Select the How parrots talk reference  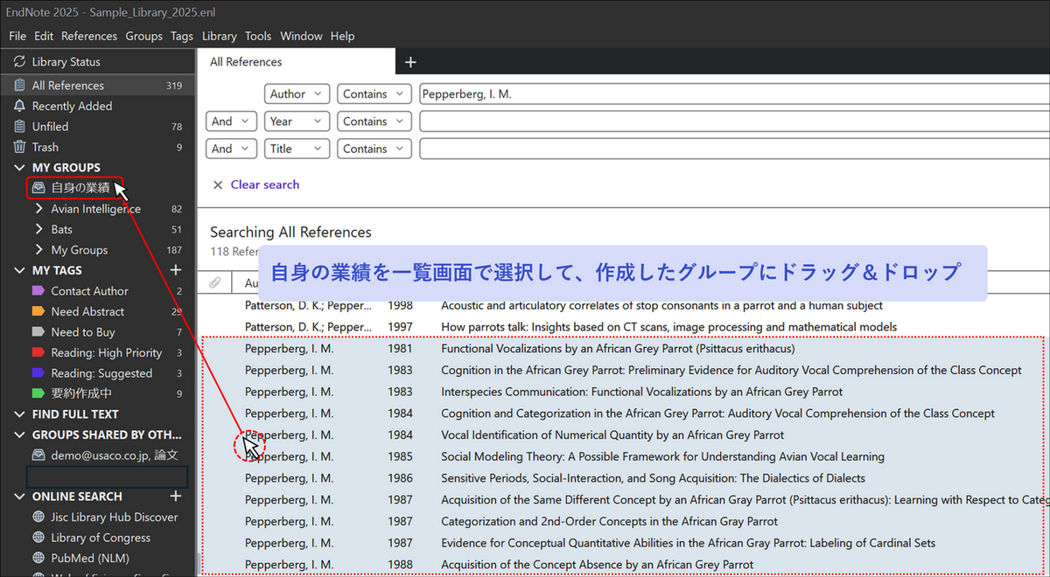tap(623, 327)
